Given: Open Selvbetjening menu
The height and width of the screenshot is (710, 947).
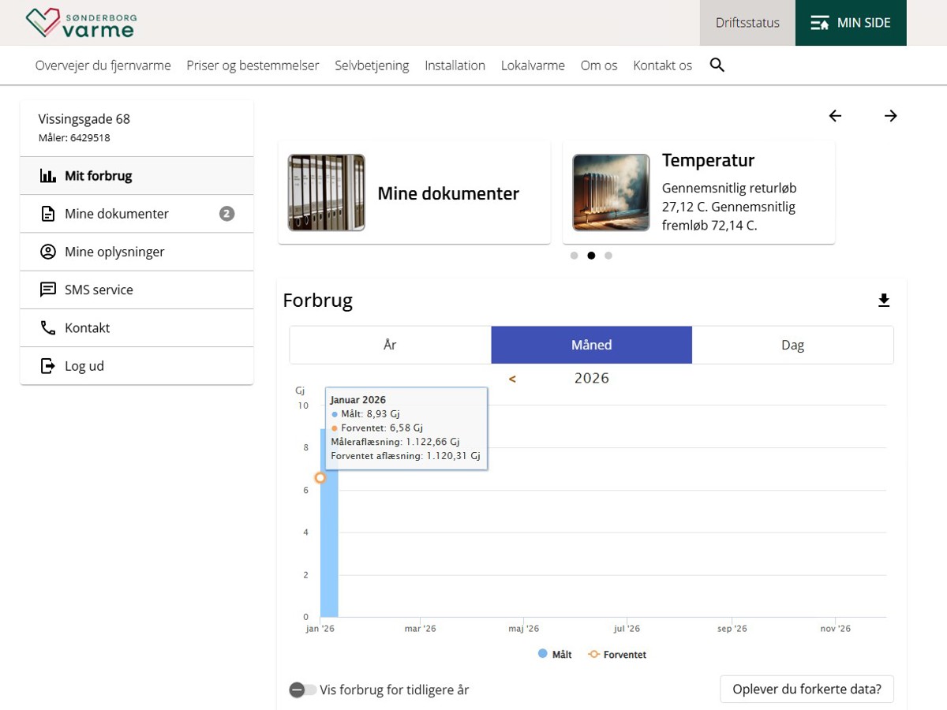Looking at the screenshot, I should pyautogui.click(x=372, y=65).
